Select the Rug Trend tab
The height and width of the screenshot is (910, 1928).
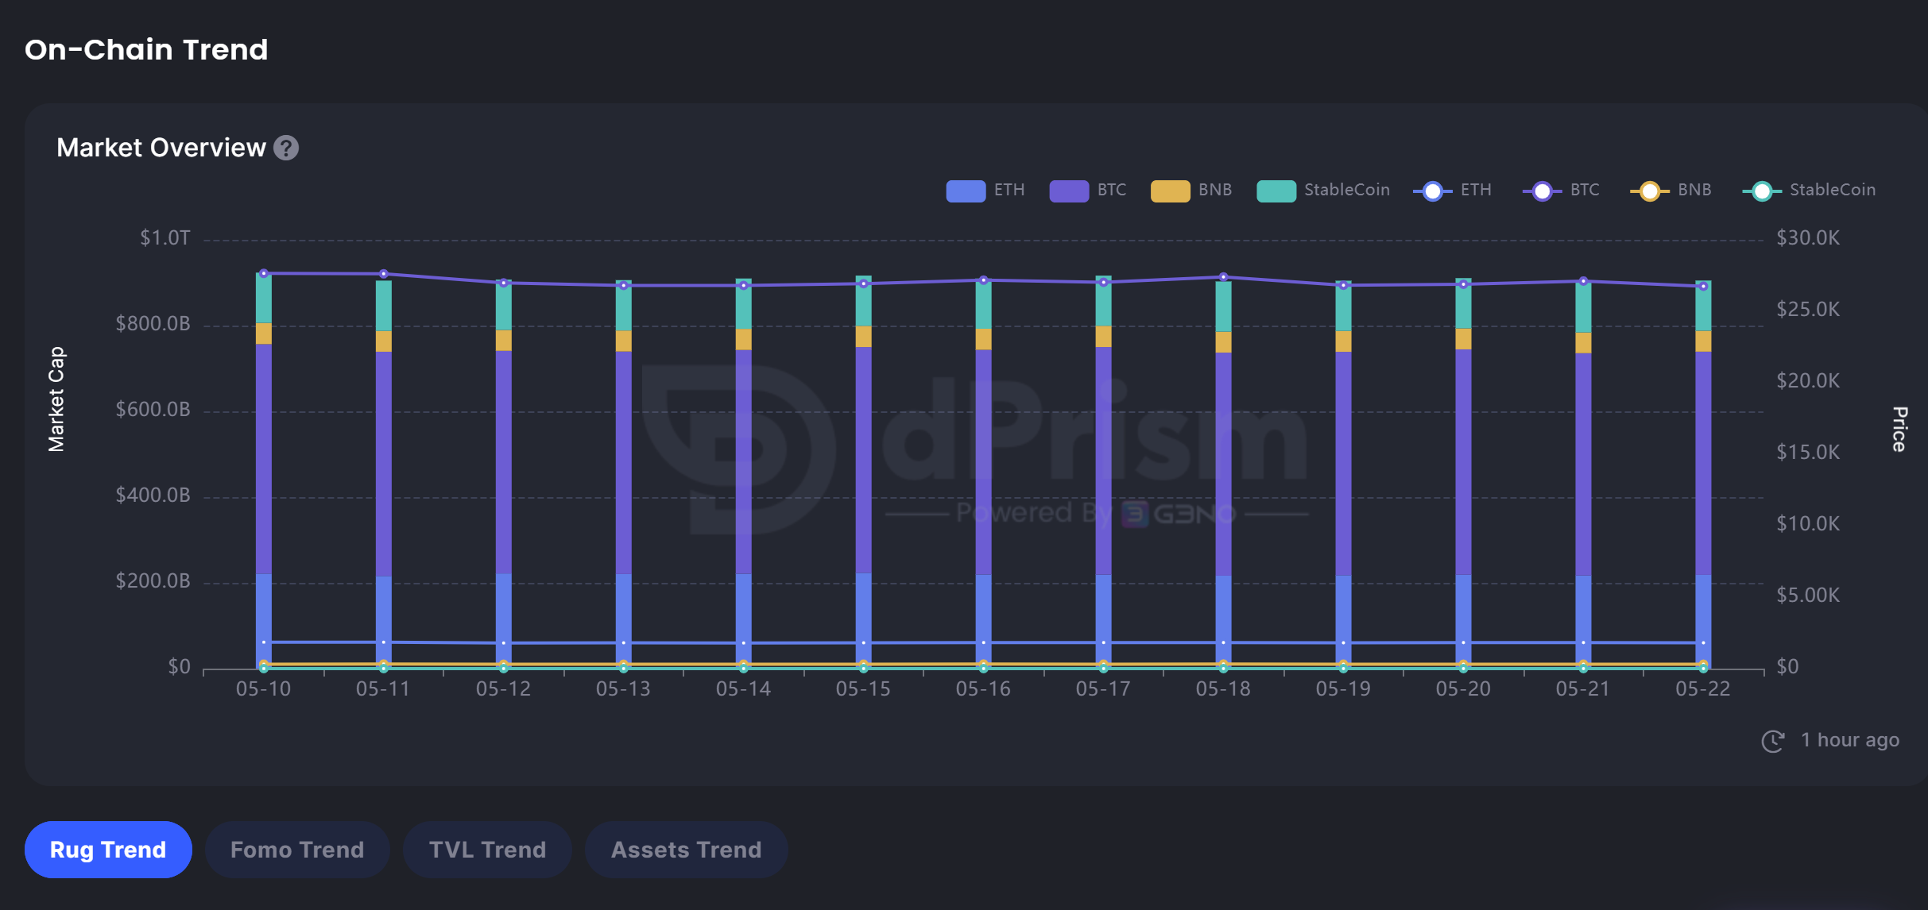[x=108, y=850]
